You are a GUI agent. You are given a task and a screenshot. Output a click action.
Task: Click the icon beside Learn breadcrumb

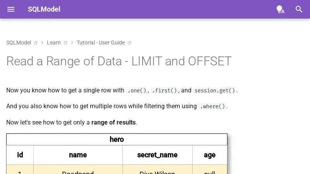tap(65, 43)
